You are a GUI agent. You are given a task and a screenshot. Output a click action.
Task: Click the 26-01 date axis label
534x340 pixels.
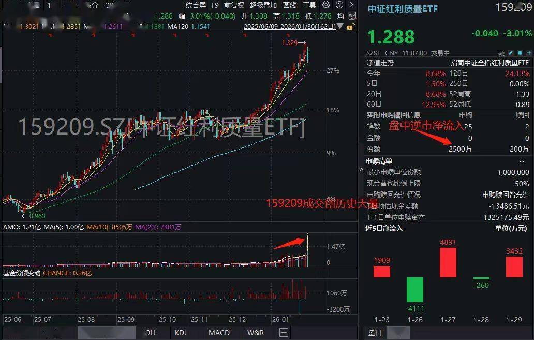[x=280, y=320]
